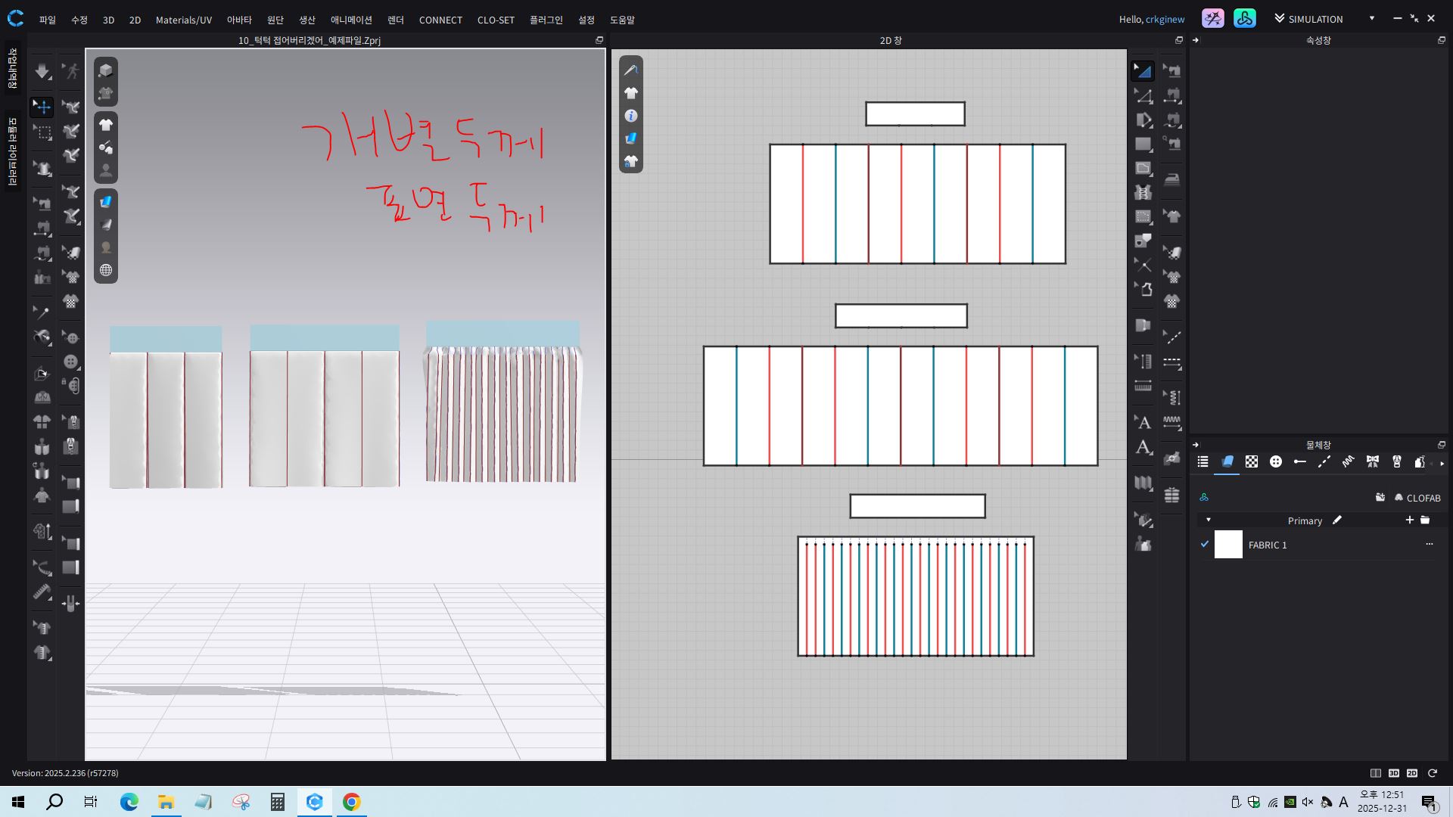Open the Zipper tab in object browser
Image resolution: width=1453 pixels, height=817 pixels.
[1397, 462]
